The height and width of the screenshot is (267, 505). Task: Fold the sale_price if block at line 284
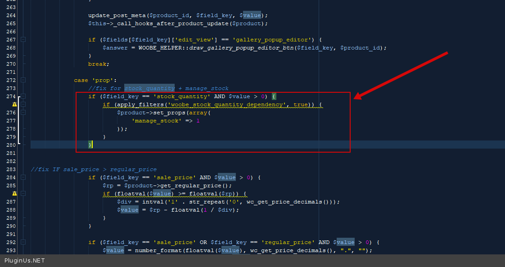23,177
